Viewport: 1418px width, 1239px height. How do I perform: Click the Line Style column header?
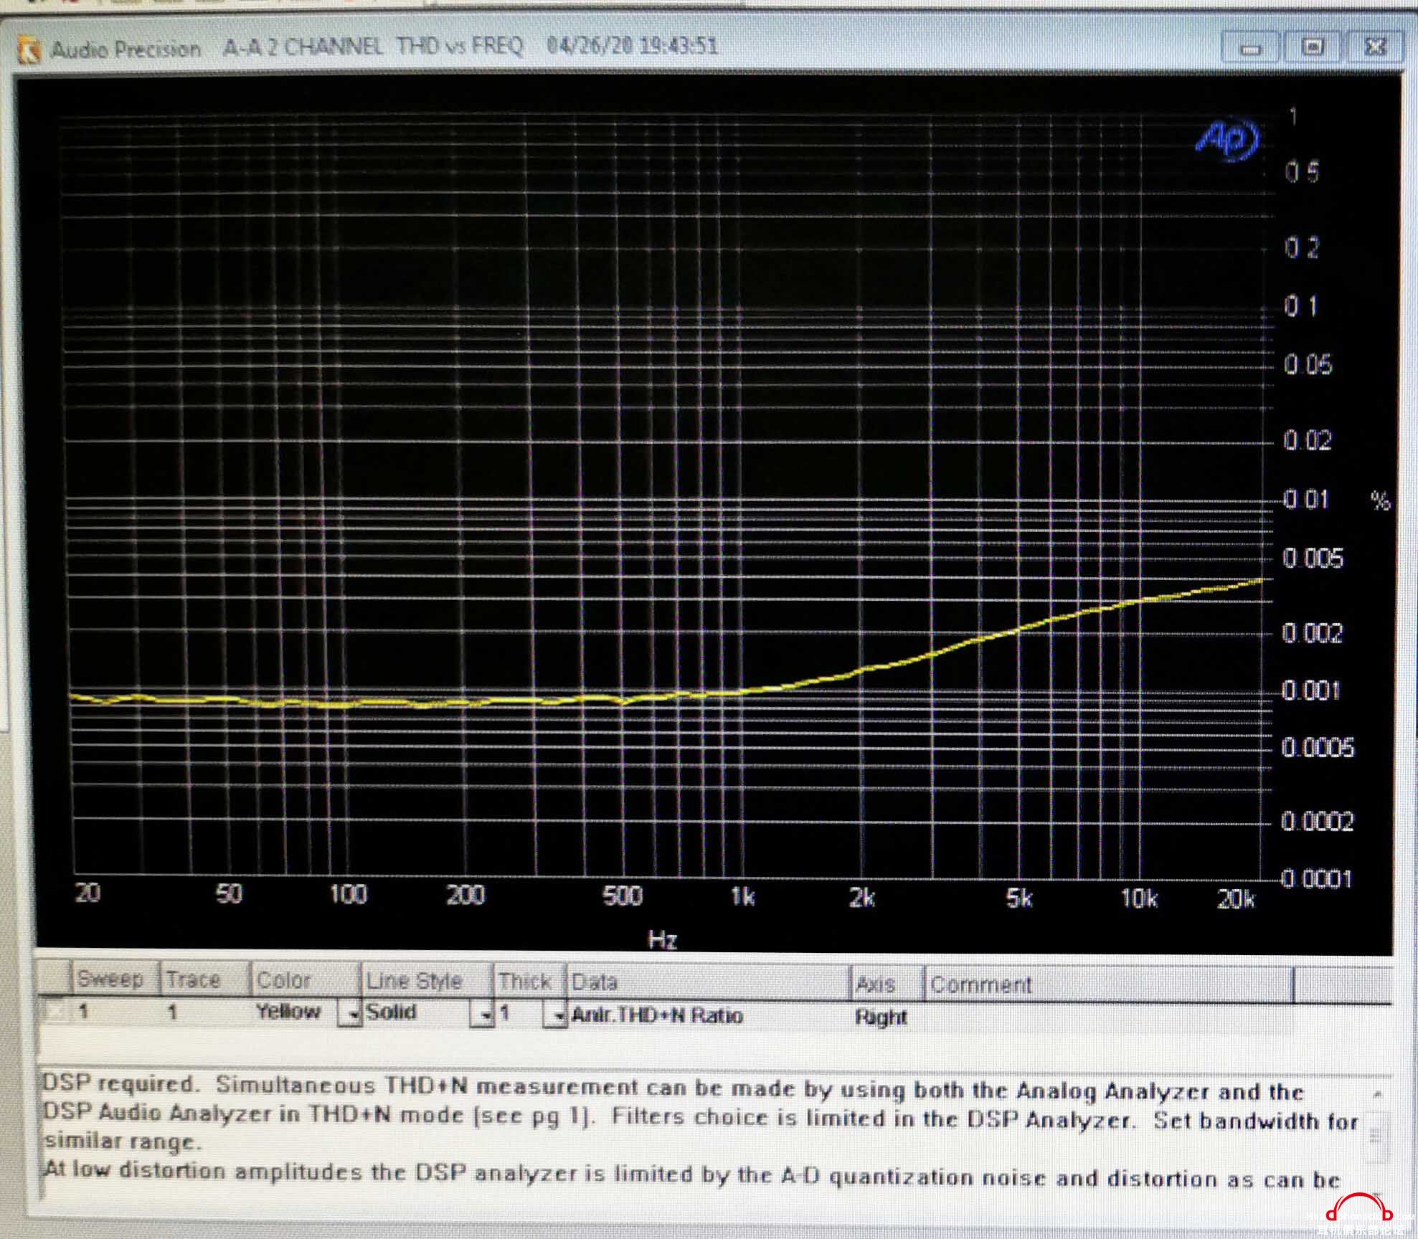[x=426, y=981]
